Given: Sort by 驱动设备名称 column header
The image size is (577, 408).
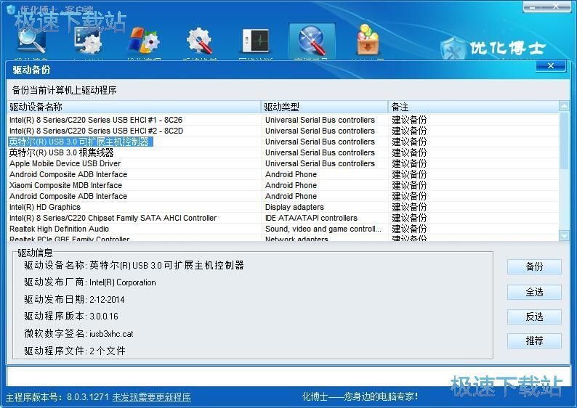Looking at the screenshot, I should point(134,107).
